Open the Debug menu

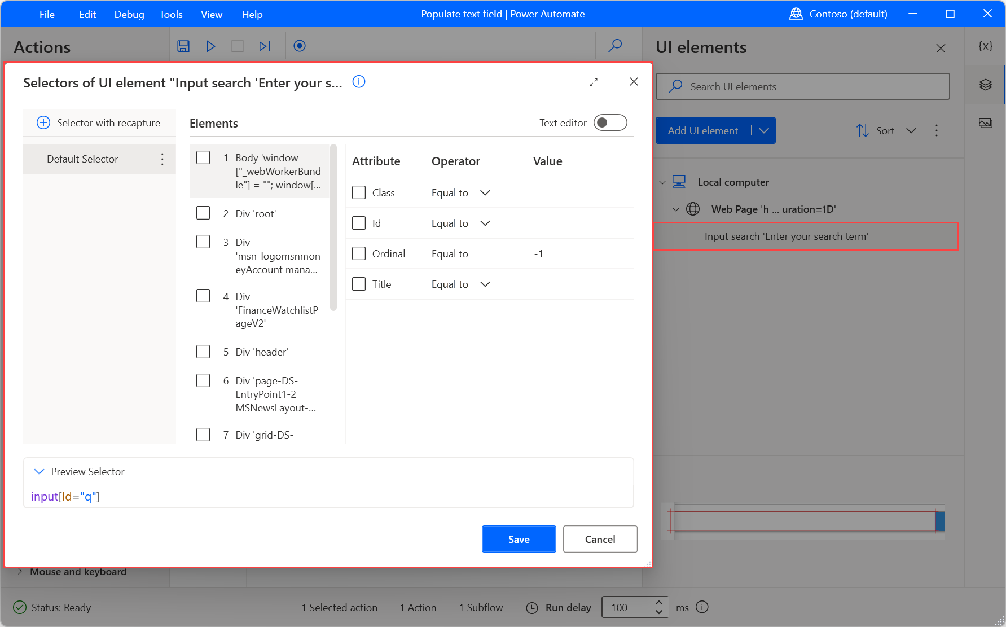(x=129, y=14)
